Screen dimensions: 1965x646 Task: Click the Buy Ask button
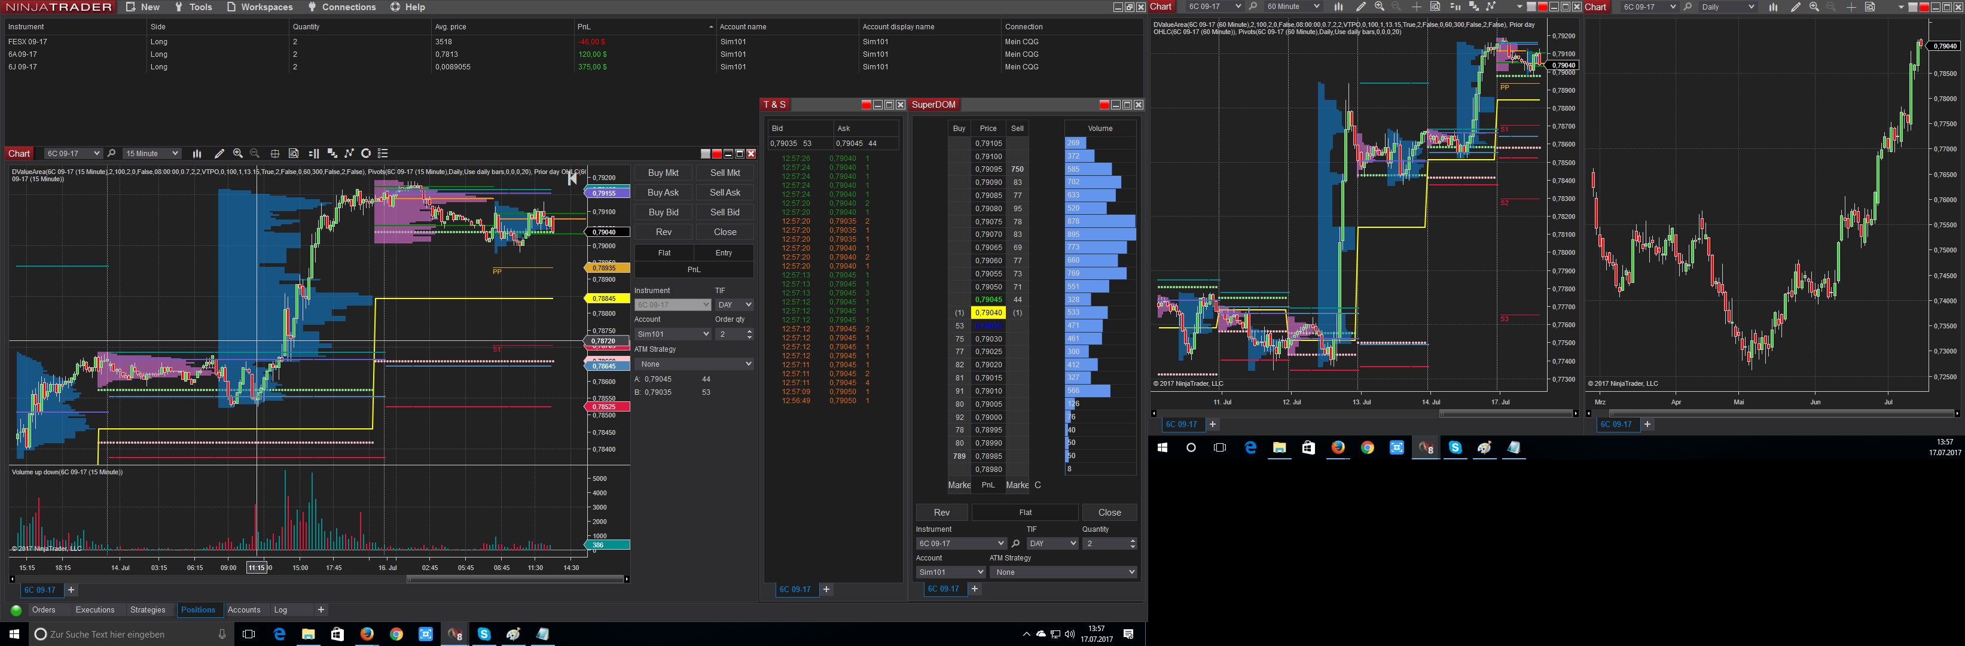pyautogui.click(x=663, y=193)
